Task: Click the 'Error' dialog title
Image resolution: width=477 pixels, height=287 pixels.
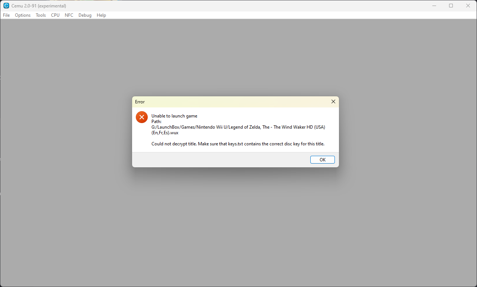Action: (x=140, y=102)
